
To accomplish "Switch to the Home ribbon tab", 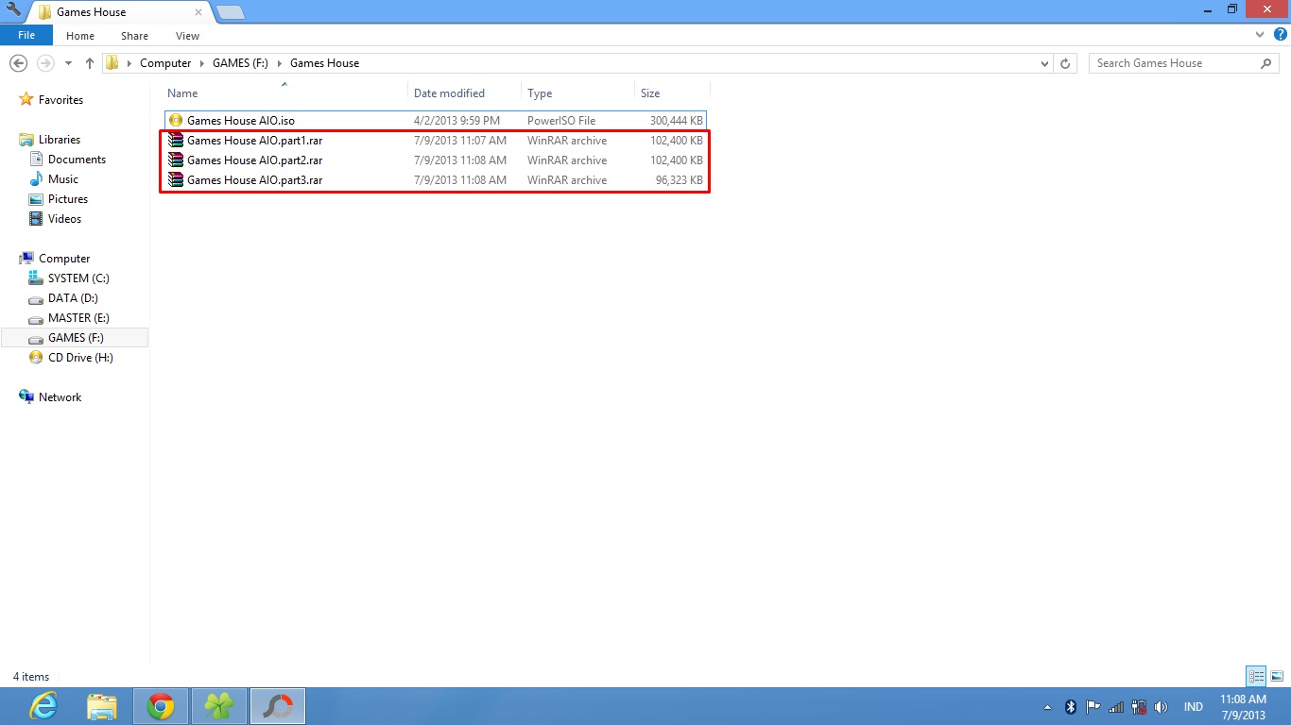I will click(80, 36).
